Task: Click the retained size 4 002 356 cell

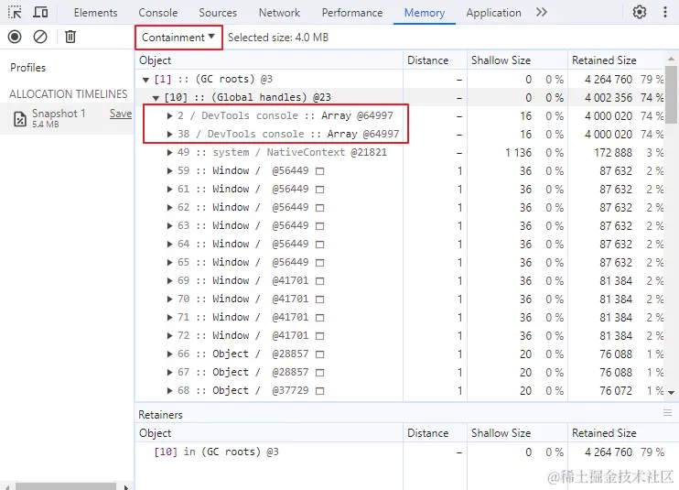Action: pos(609,98)
